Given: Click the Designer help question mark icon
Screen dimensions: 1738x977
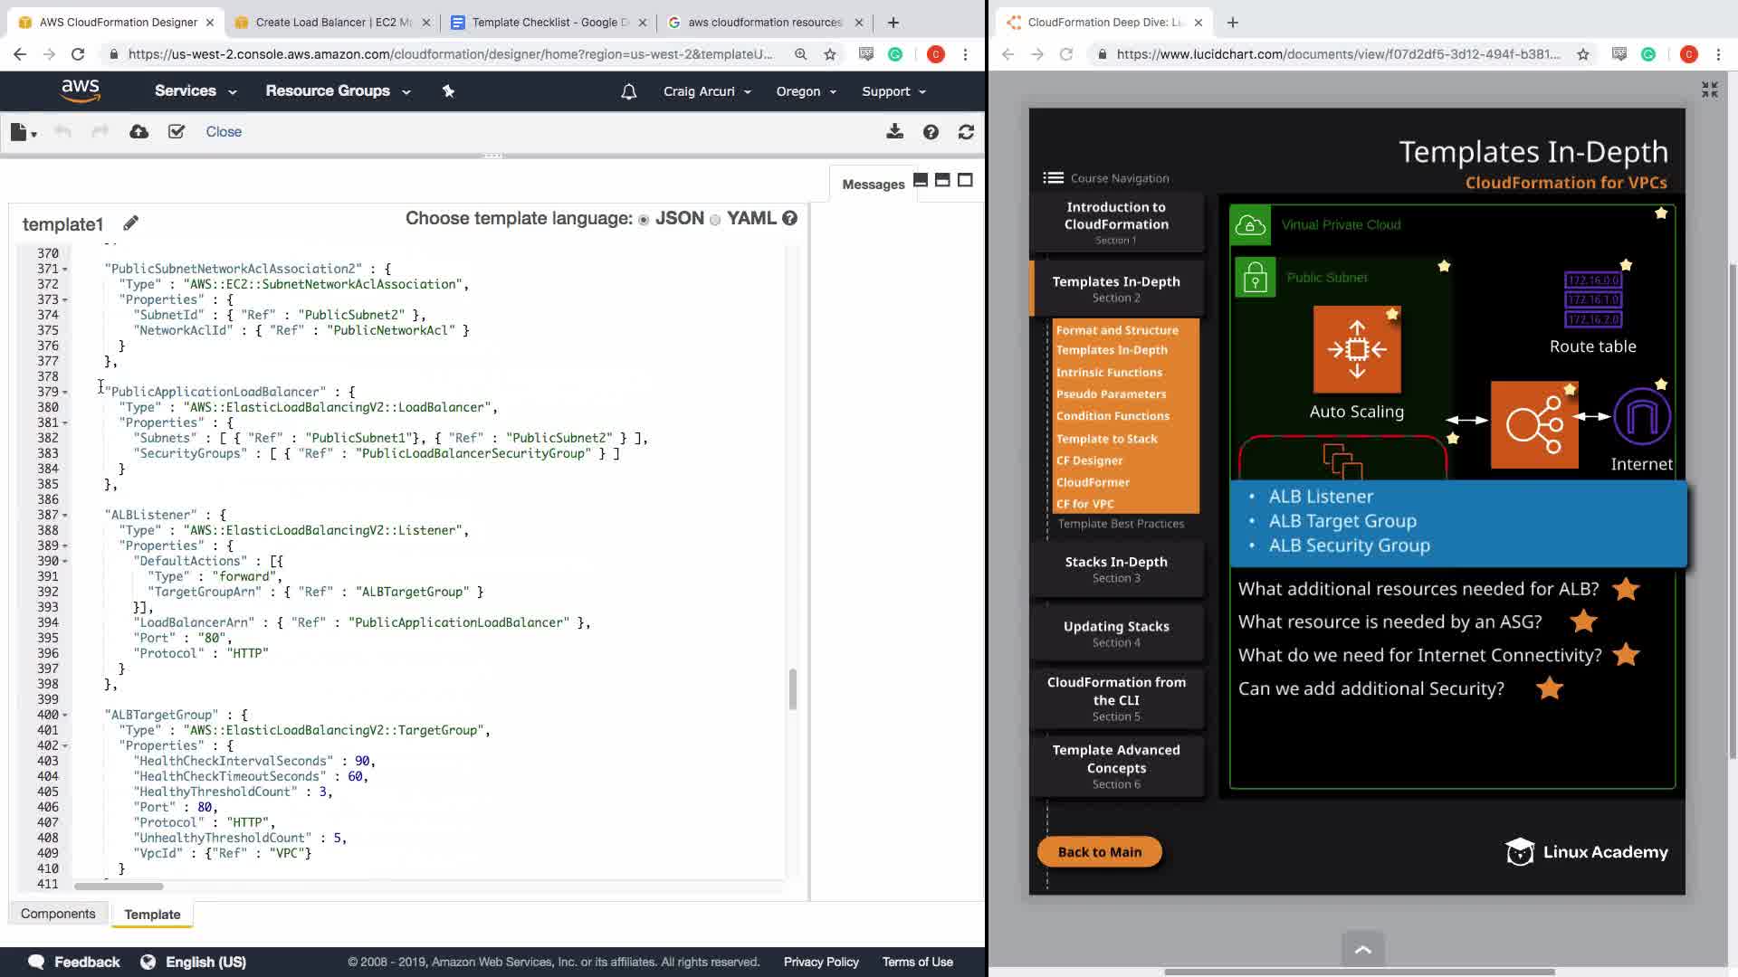Looking at the screenshot, I should coord(931,132).
